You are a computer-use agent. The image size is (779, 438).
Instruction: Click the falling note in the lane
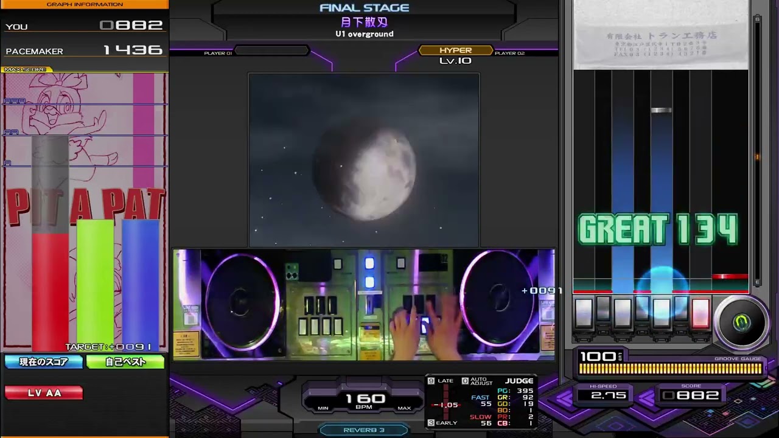(661, 110)
